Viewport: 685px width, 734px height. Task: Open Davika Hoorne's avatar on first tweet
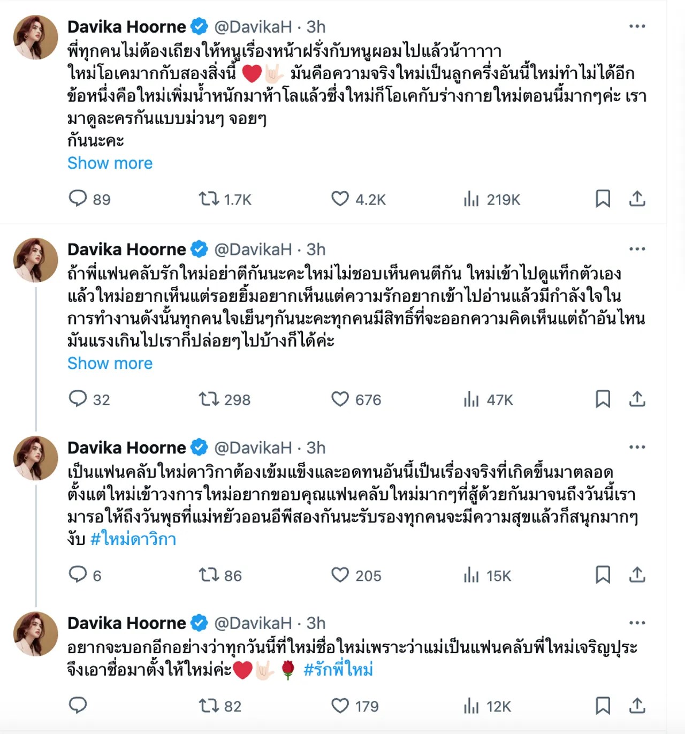35,37
